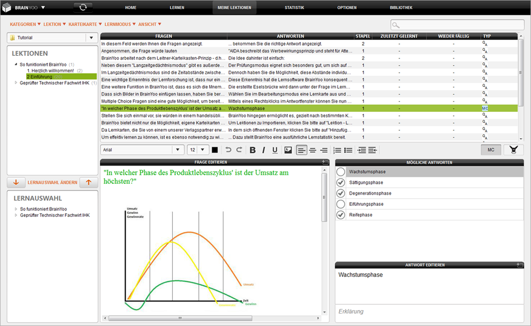This screenshot has width=531, height=326.
Task: Check the answer circle for Wachstumsphase
Action: click(x=340, y=172)
